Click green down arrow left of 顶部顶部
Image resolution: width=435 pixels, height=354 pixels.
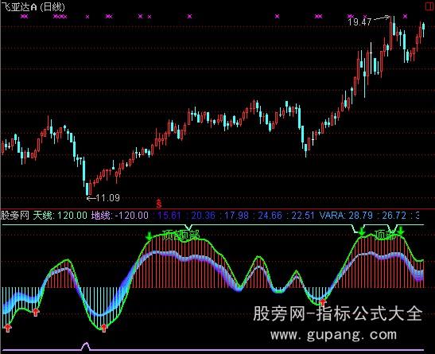(x=149, y=235)
